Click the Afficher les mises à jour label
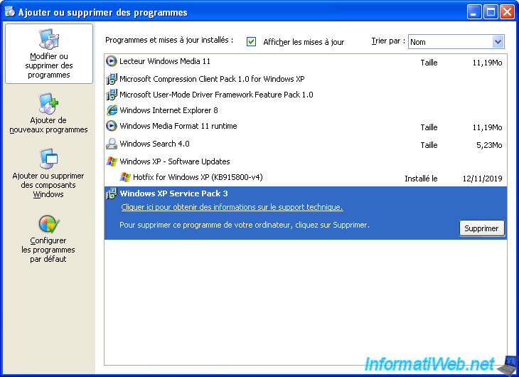Image resolution: width=519 pixels, height=377 pixels. 304,42
